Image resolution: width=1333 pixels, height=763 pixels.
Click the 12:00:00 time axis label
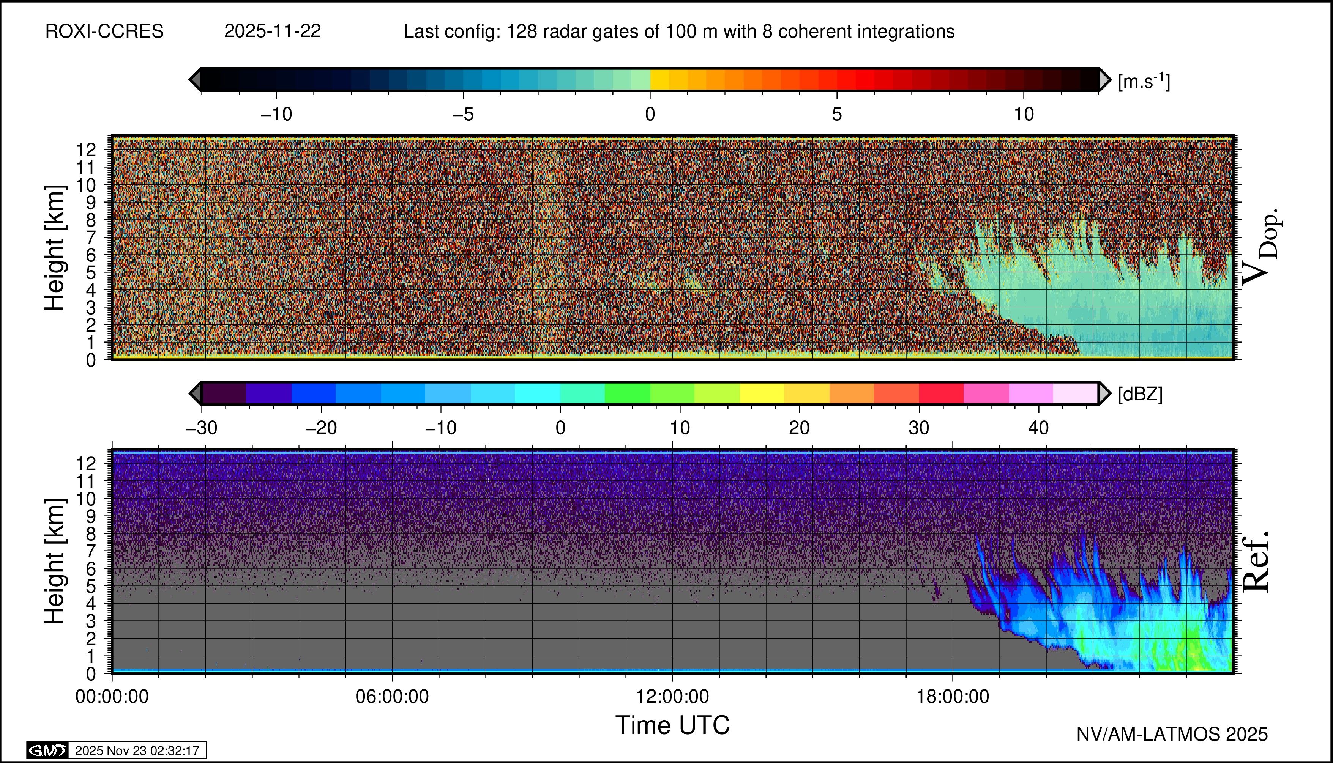[672, 697]
